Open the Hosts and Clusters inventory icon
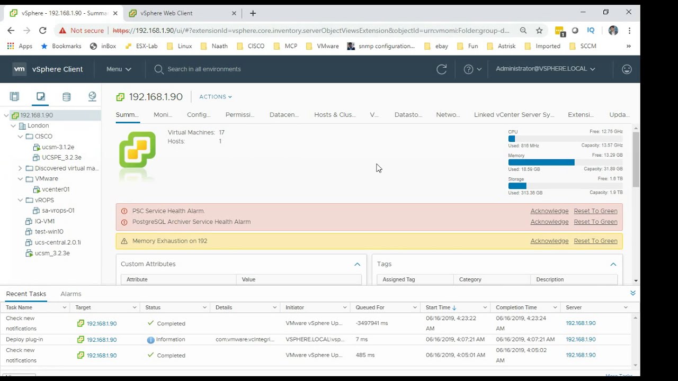Viewport: 678px width, 381px height. [14, 96]
